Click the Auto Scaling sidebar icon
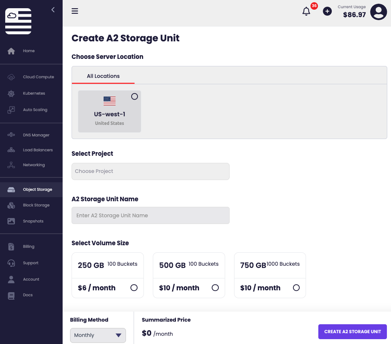This screenshot has height=344, width=391. click(11, 110)
